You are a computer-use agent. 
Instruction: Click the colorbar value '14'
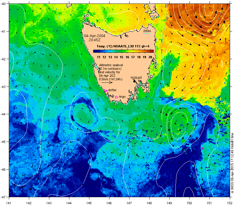click(116, 57)
